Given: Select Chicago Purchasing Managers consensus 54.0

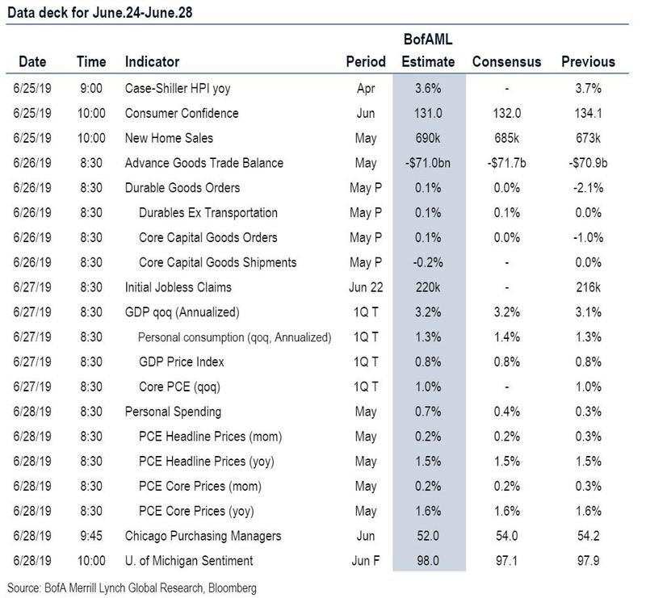Looking at the screenshot, I should pos(506,536).
